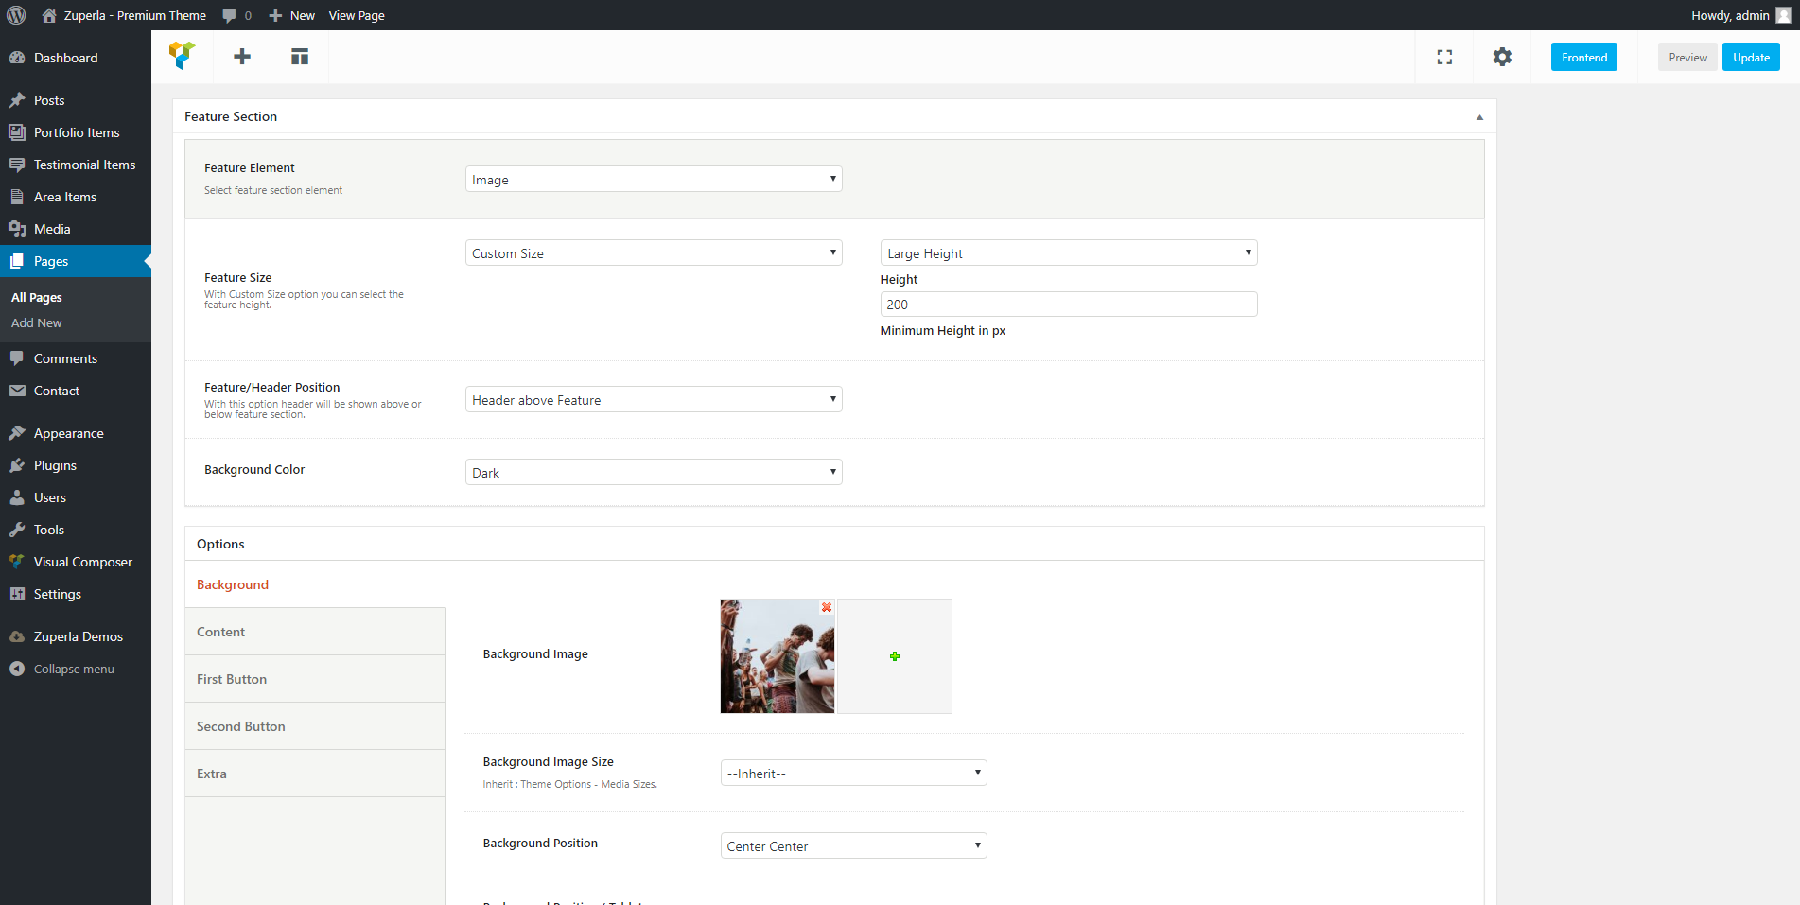Image resolution: width=1800 pixels, height=905 pixels.
Task: Add another background image with green plus
Action: coord(895,656)
